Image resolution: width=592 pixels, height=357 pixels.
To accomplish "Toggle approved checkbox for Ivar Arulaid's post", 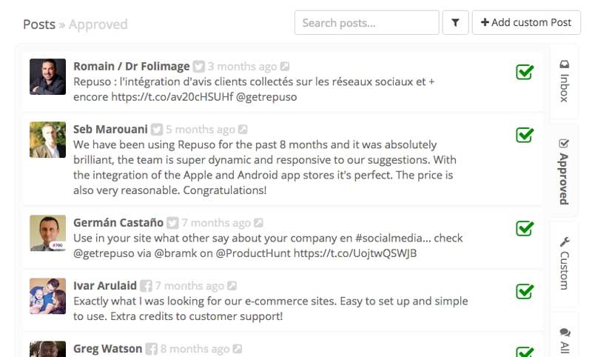I will point(525,291).
